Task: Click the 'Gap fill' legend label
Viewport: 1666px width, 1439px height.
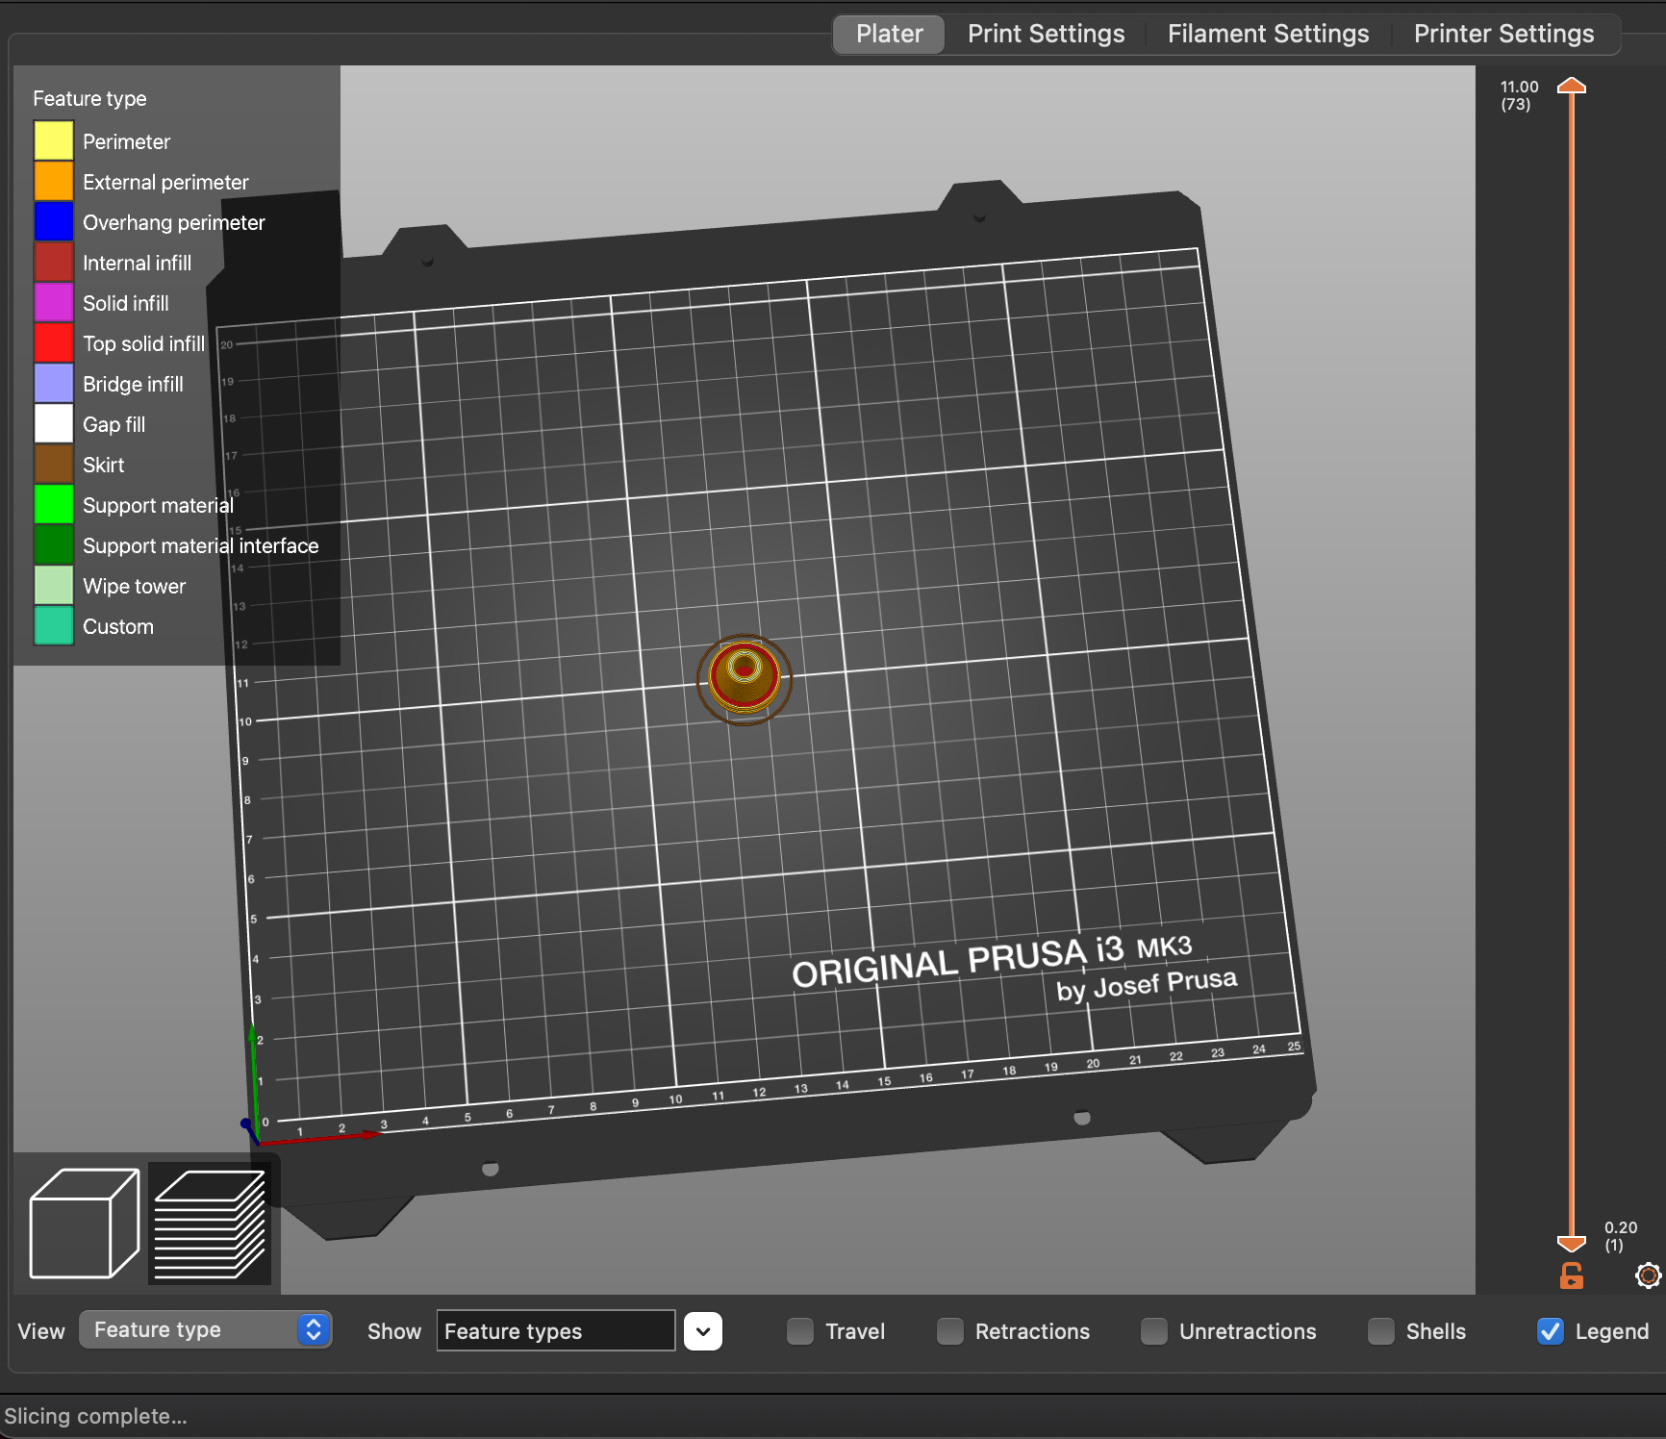Action: [114, 424]
